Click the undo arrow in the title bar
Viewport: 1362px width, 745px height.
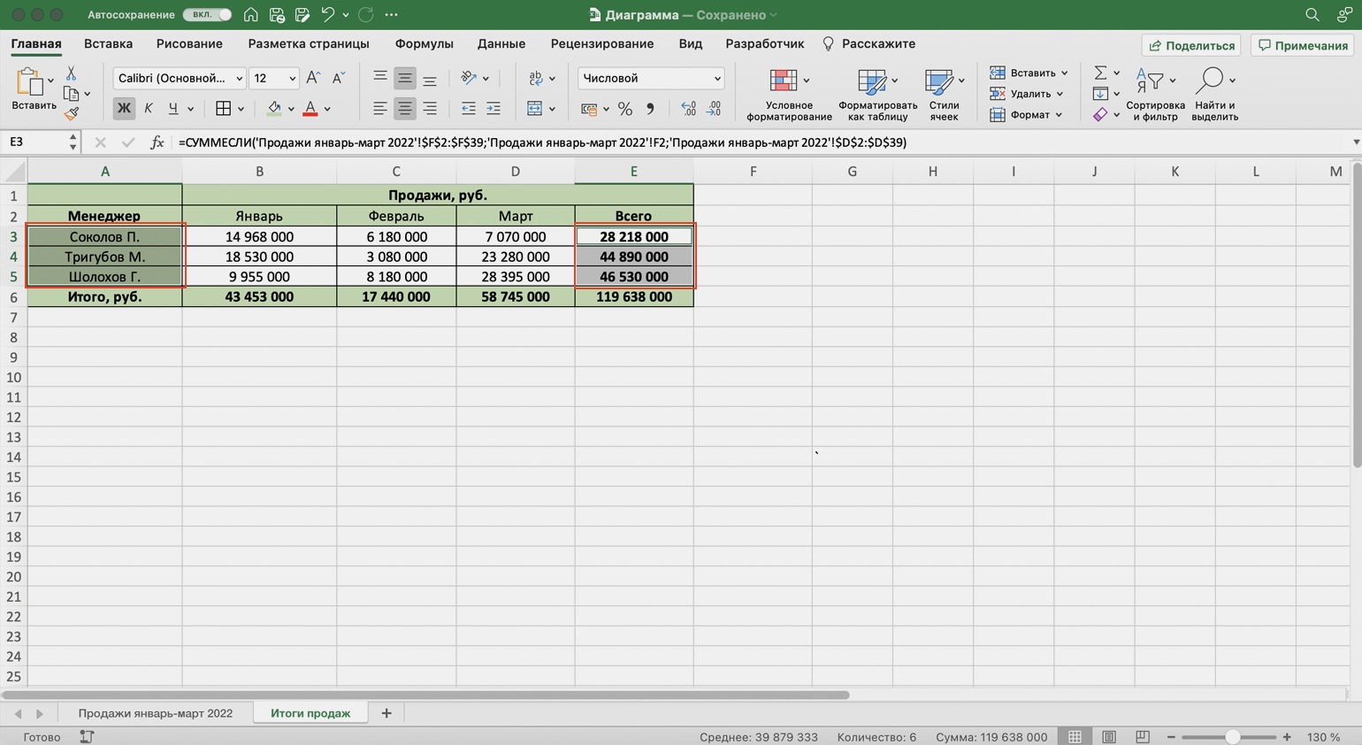pyautogui.click(x=327, y=15)
